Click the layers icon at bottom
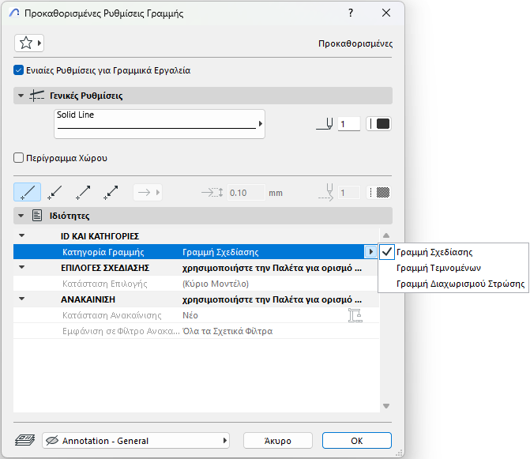Viewport: 530px width, 459px height. 24,440
